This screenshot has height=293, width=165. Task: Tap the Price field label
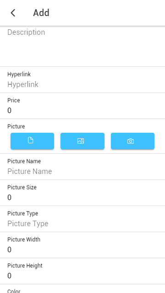[x=14, y=100]
